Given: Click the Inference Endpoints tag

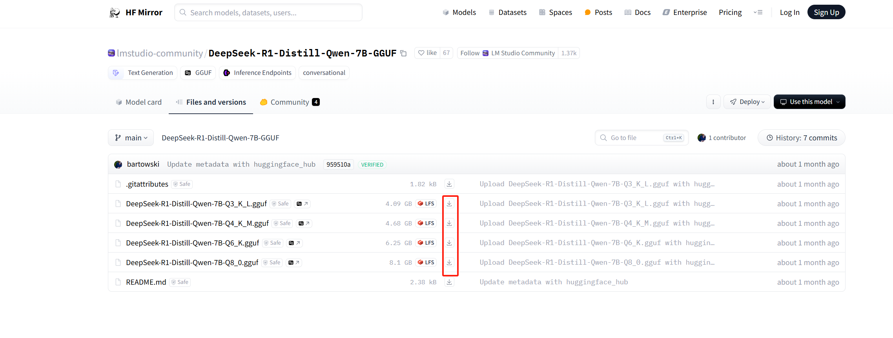Looking at the screenshot, I should 257,73.
